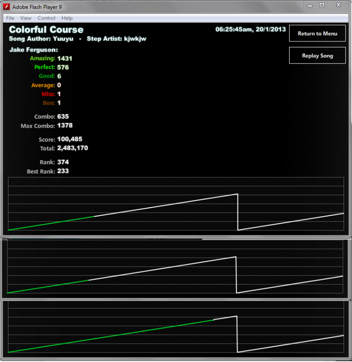Viewport: 352px width, 362px height.
Task: Open the Help menu
Action: 67,18
